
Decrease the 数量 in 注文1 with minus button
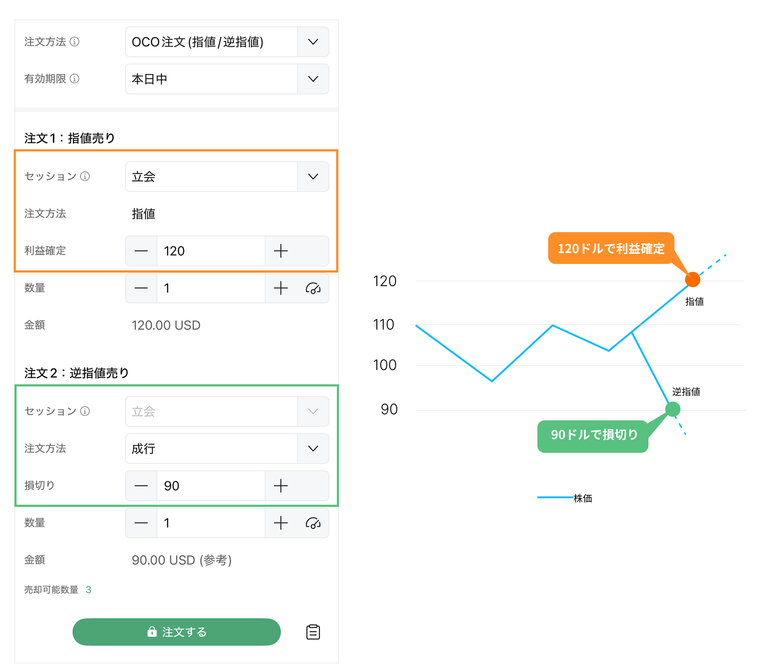coord(141,288)
